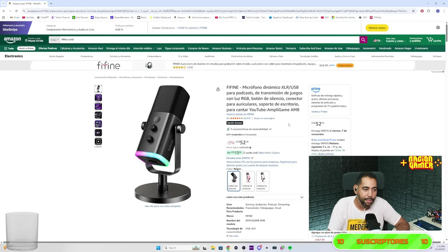Click the Micrófonos breadcrumb link
The image size is (448, 252).
pyautogui.click(x=150, y=77)
